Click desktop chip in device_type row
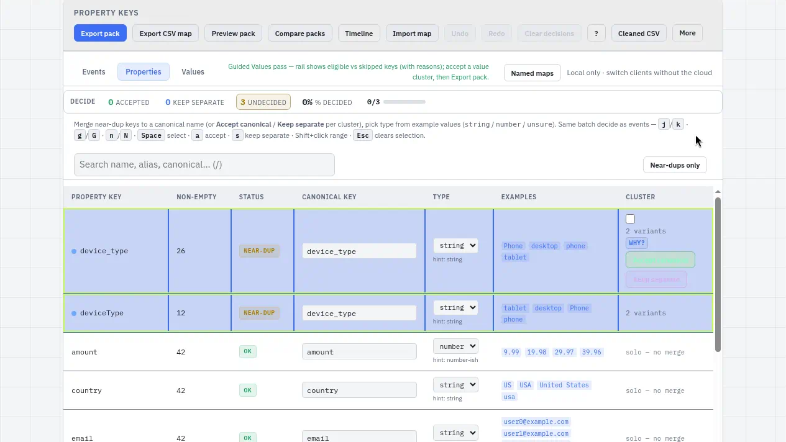Image resolution: width=786 pixels, height=442 pixels. tap(544, 246)
